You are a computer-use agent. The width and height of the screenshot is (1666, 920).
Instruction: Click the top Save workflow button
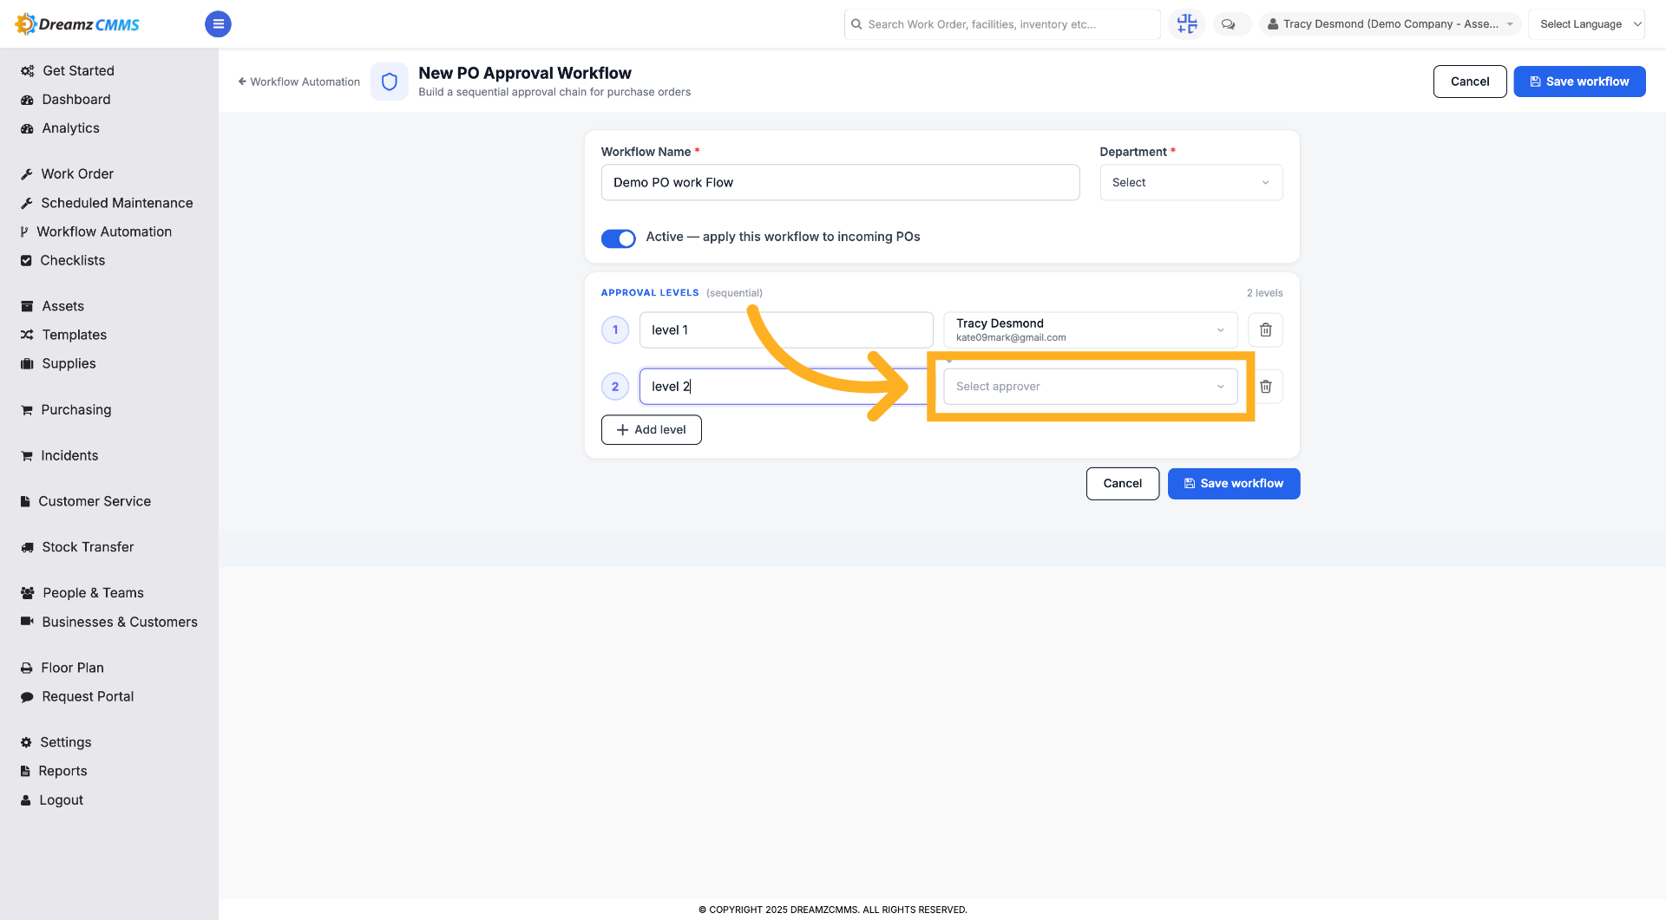[x=1579, y=82]
